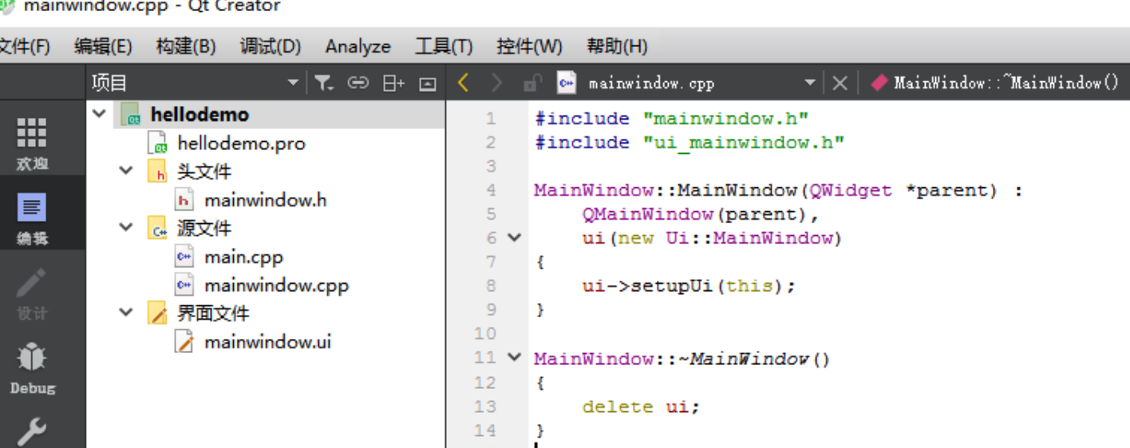Click the file lock icon in editor toolbar
The width and height of the screenshot is (1130, 448).
coord(532,83)
